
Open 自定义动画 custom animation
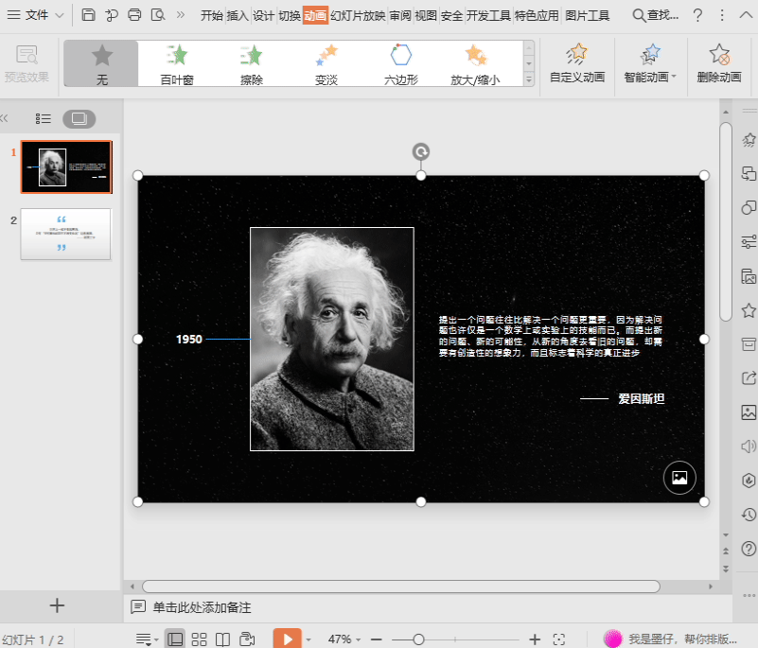(x=577, y=62)
